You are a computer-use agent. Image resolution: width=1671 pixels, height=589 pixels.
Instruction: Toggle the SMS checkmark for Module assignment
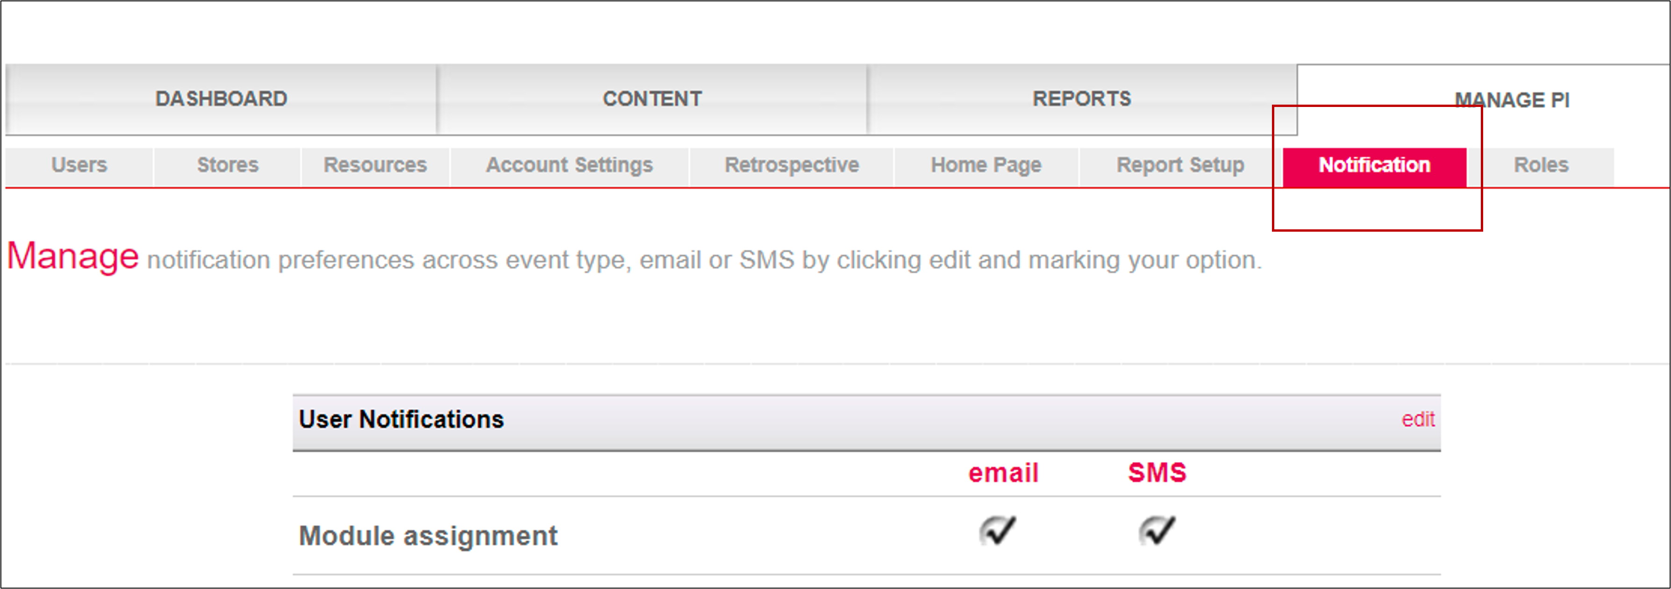point(1157,531)
